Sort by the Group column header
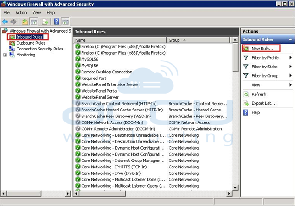The image size is (295, 206). [198, 40]
